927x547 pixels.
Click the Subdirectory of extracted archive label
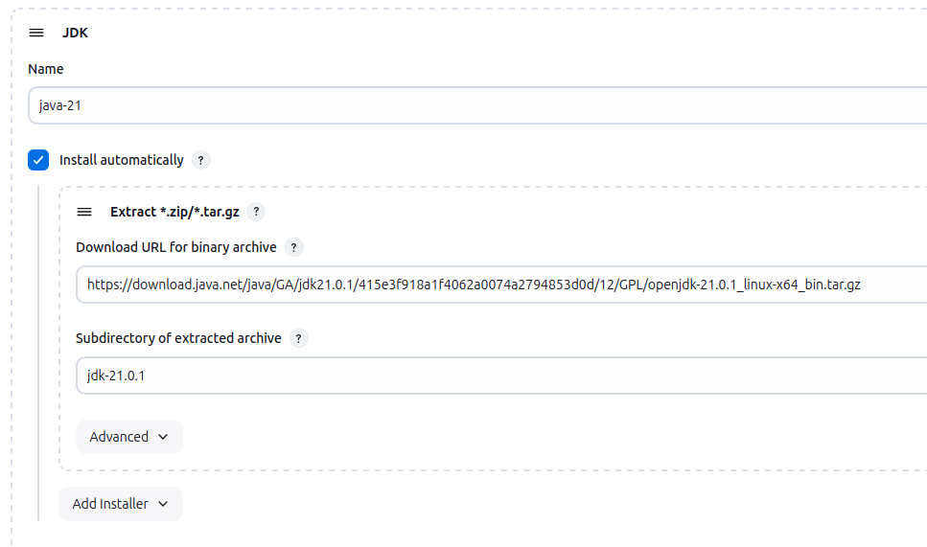(178, 338)
